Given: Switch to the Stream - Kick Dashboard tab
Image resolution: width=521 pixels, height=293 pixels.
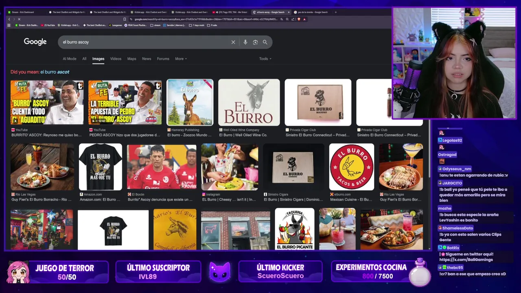Looking at the screenshot, I should [x=26, y=12].
